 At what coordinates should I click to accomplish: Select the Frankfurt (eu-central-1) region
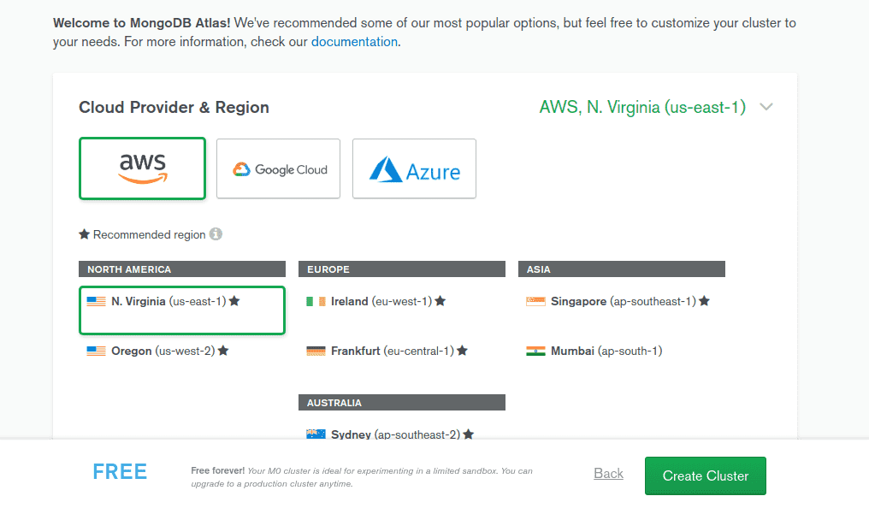(x=402, y=351)
